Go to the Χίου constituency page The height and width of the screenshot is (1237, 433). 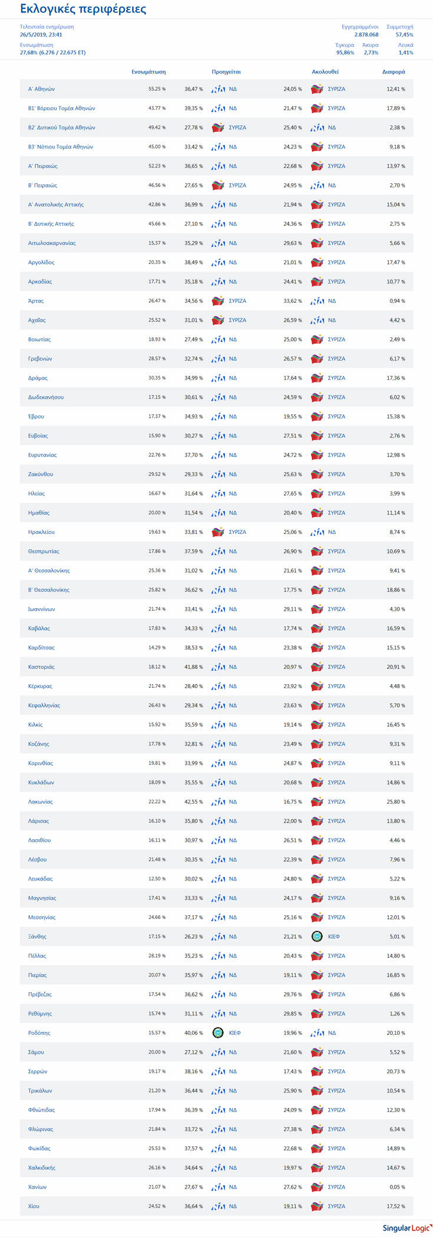[x=34, y=1206]
